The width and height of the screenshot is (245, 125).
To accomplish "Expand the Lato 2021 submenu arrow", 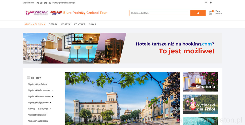I will (x=50, y=109).
